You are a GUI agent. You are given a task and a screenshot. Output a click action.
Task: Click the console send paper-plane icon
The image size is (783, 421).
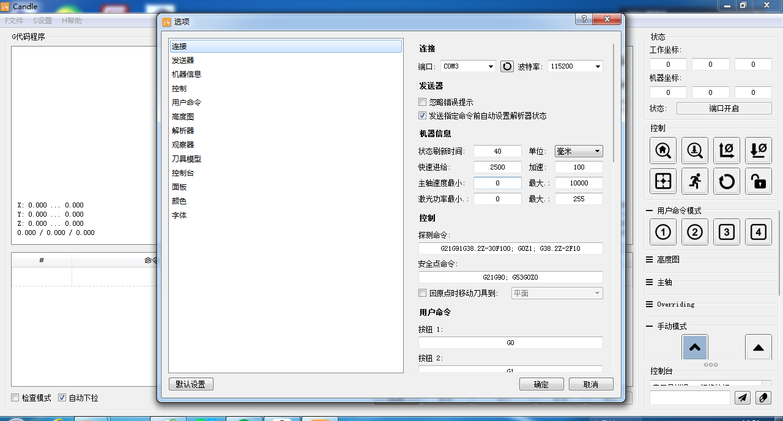point(743,398)
